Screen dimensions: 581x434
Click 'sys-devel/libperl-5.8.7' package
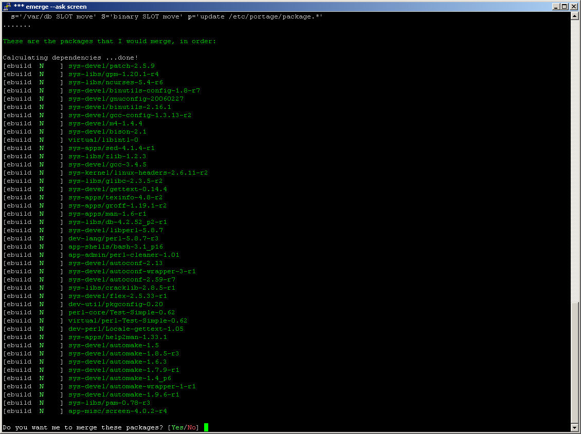[116, 230]
